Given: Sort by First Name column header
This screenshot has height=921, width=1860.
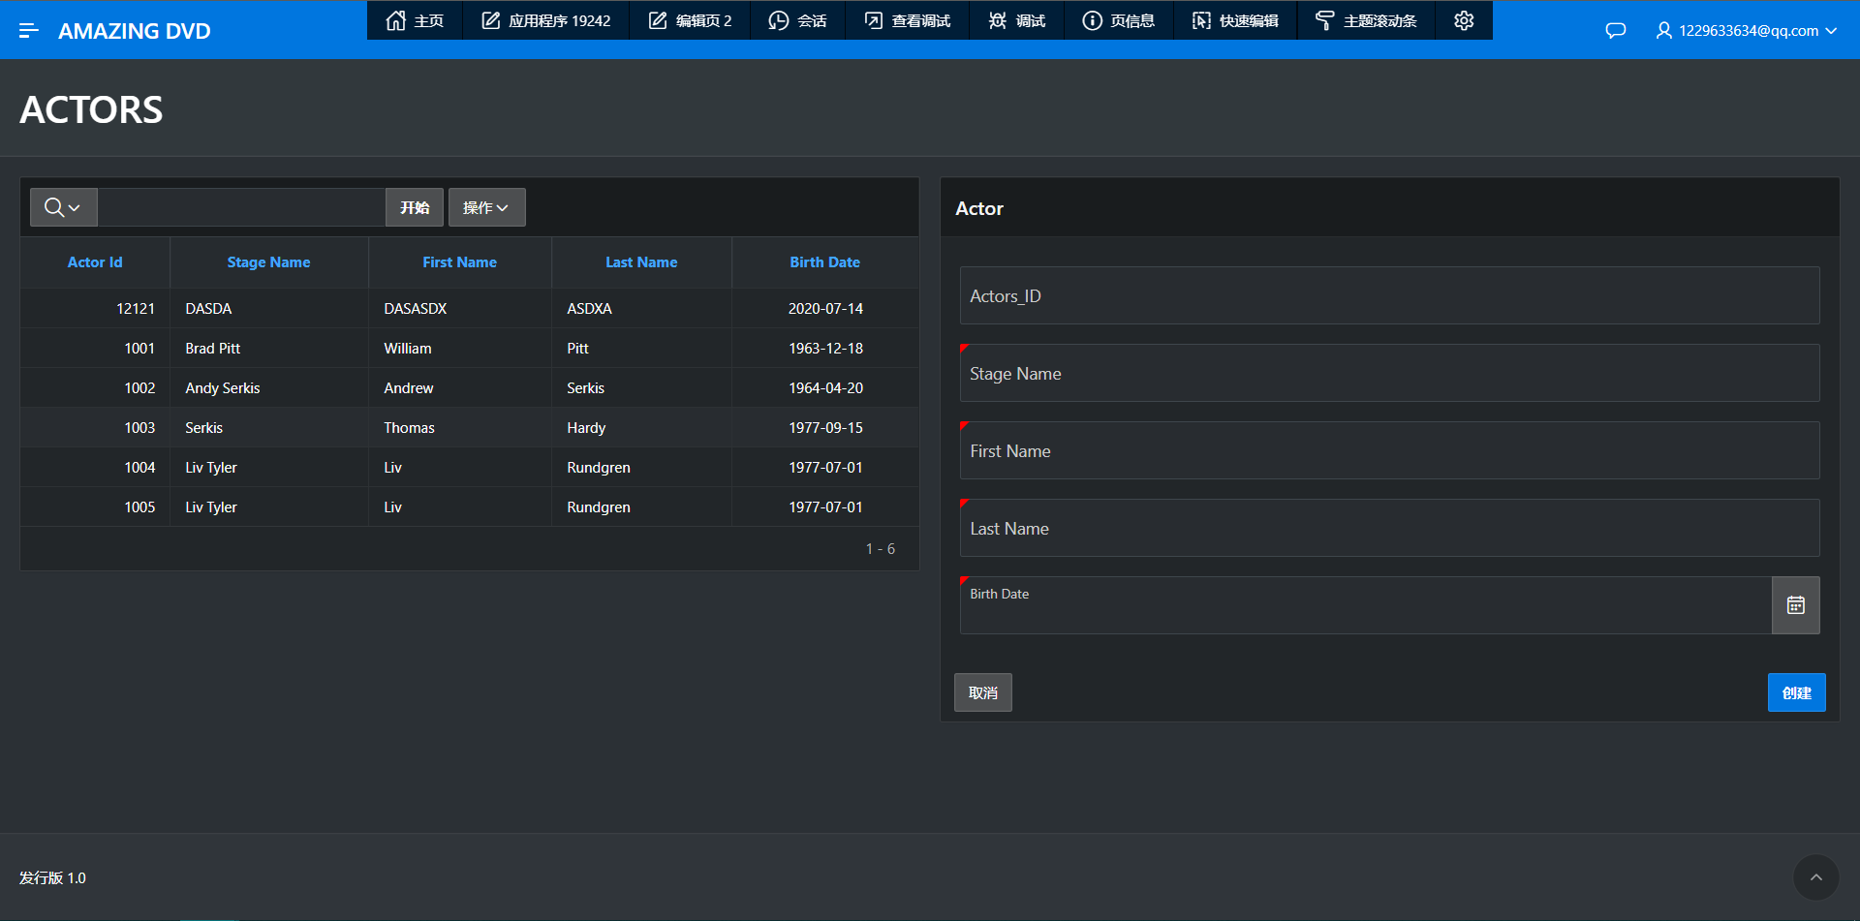Looking at the screenshot, I should pyautogui.click(x=459, y=262).
